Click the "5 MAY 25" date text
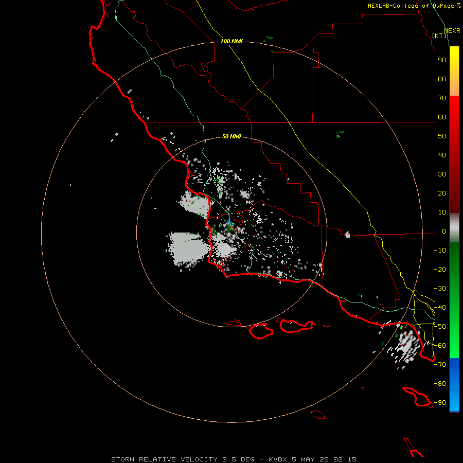Image resolution: width=463 pixels, height=463 pixels. coord(310,459)
